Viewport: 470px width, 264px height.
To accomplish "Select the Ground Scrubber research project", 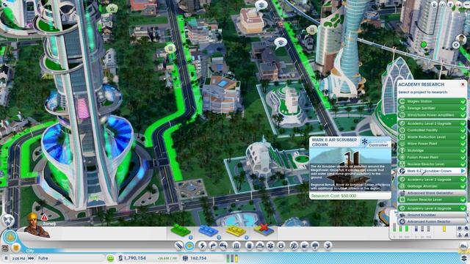I will pyautogui.click(x=432, y=215).
